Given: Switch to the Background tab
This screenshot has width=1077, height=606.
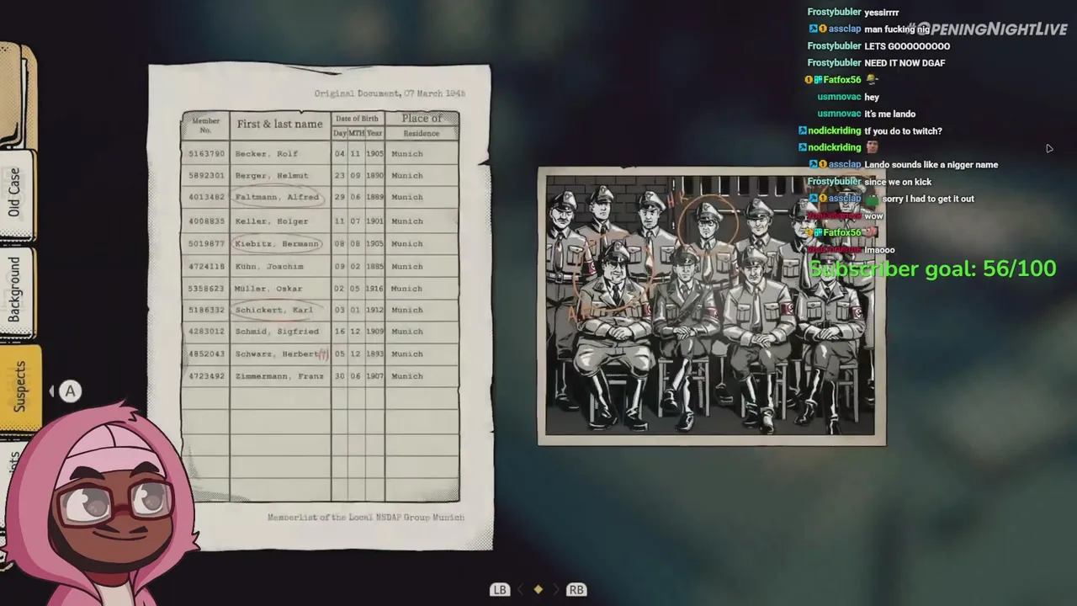Looking at the screenshot, I should coord(17,290).
